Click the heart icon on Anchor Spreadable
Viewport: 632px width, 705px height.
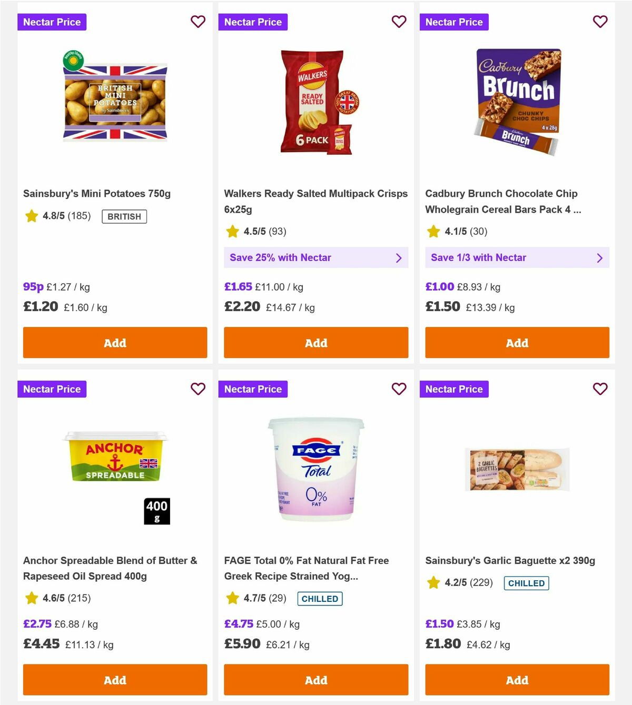tap(198, 389)
